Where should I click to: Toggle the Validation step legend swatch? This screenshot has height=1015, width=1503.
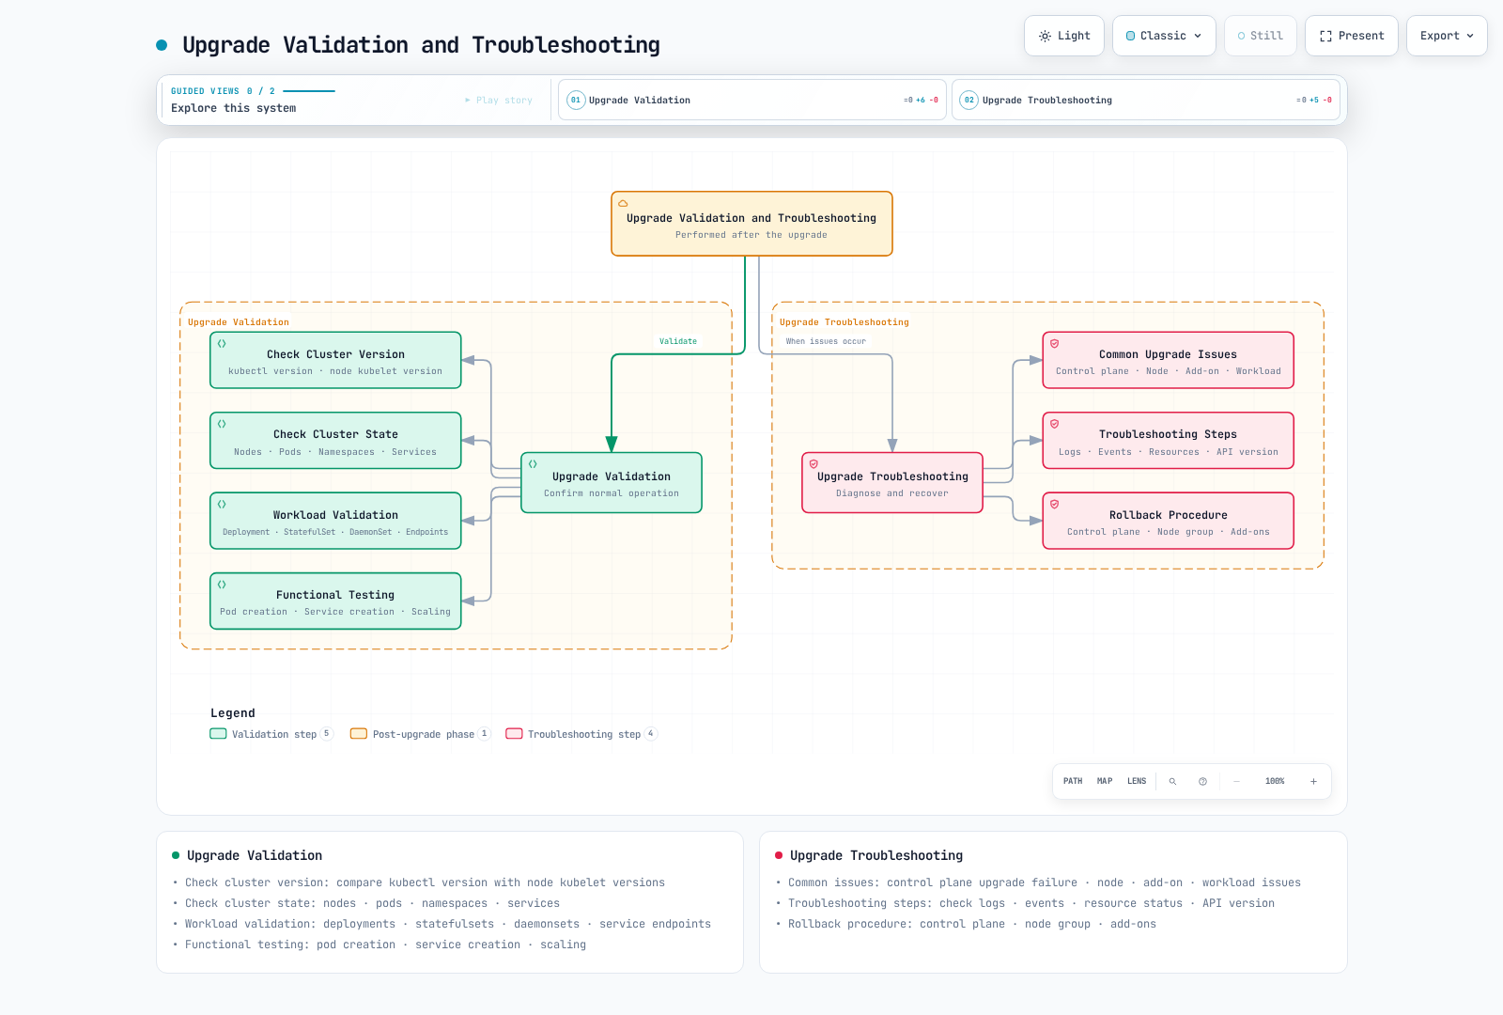click(x=218, y=734)
